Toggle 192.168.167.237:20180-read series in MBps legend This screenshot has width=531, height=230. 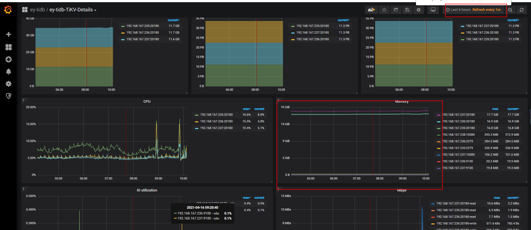click(x=456, y=203)
